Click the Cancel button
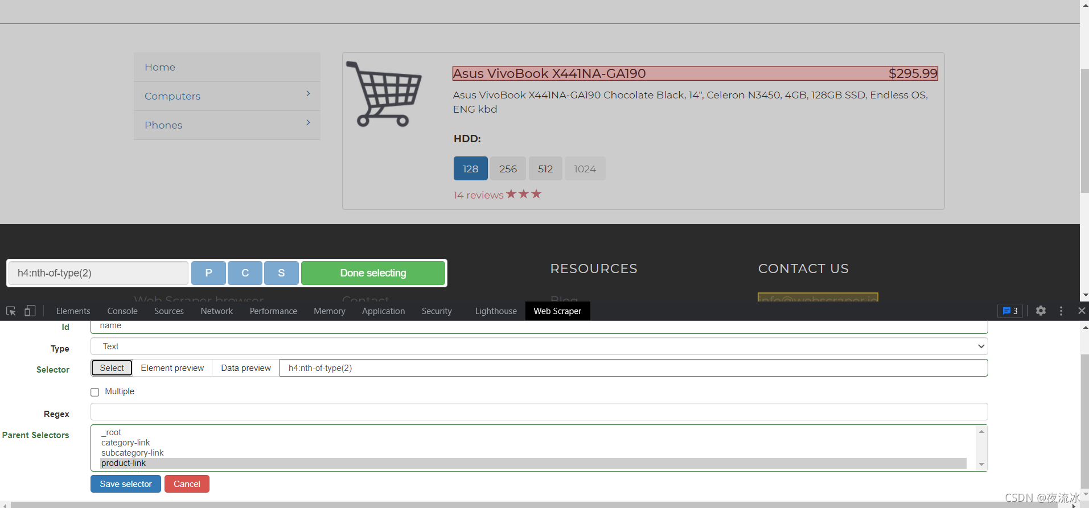 pyautogui.click(x=187, y=484)
